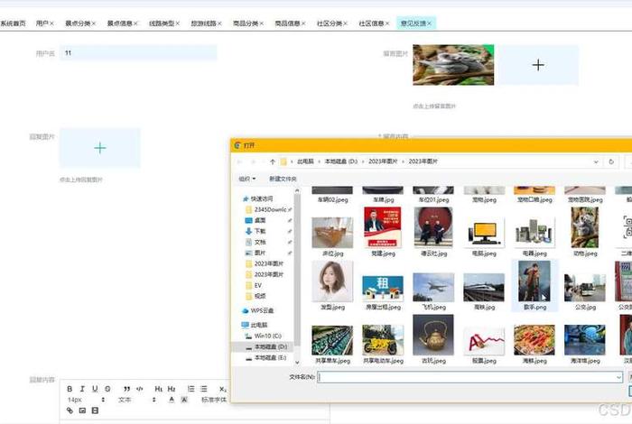This screenshot has height=424, width=632.
Task: Open the 标准字体 font family dropdown
Action: point(214,400)
